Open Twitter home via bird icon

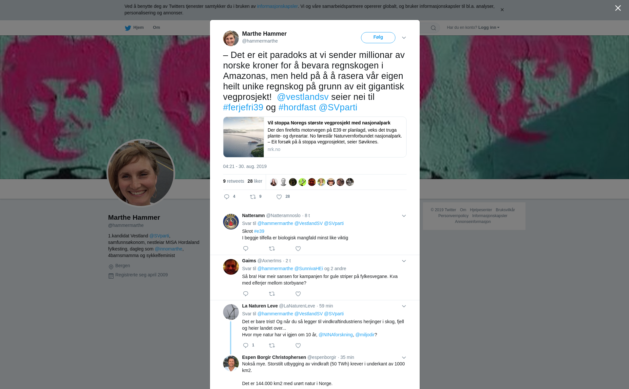point(128,28)
